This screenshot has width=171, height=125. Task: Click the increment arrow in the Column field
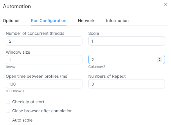click(160, 59)
